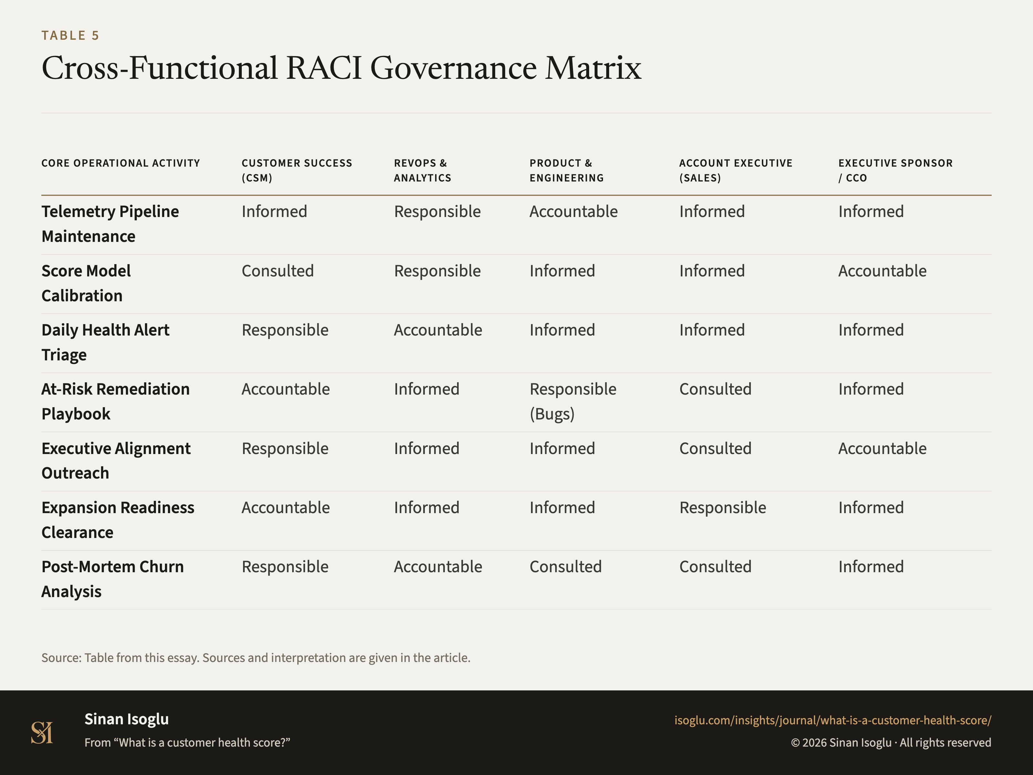Viewport: 1033px width, 775px height.
Task: Click the SI monogram logo in footer
Action: [42, 732]
